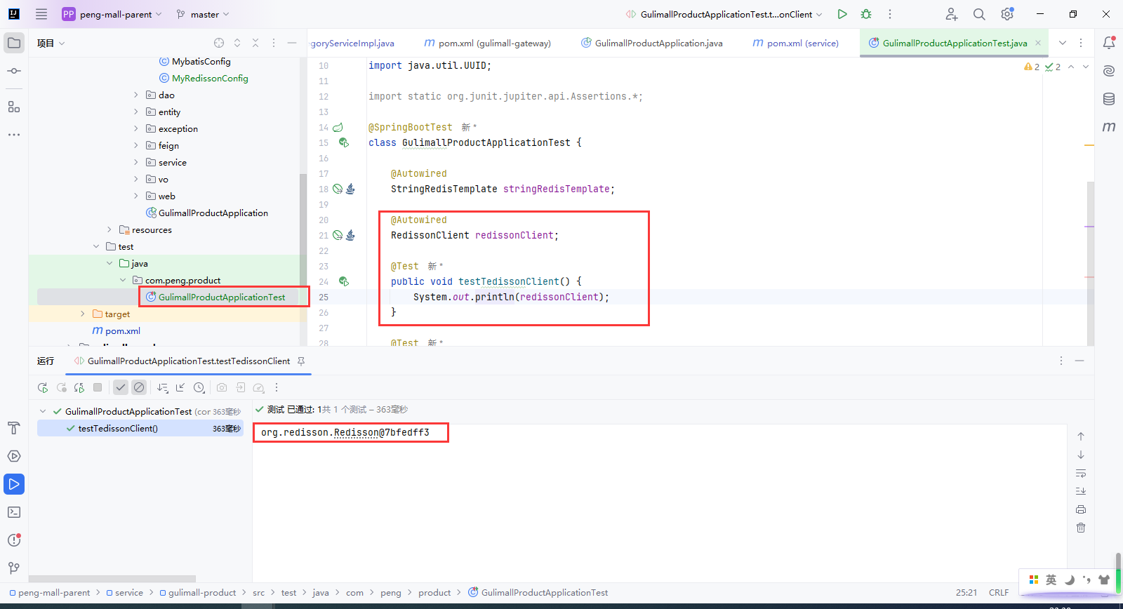Expand the feign folder
The image size is (1123, 609).
pos(136,145)
